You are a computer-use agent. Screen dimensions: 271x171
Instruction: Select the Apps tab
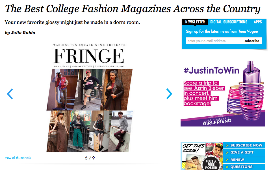coord(258,22)
